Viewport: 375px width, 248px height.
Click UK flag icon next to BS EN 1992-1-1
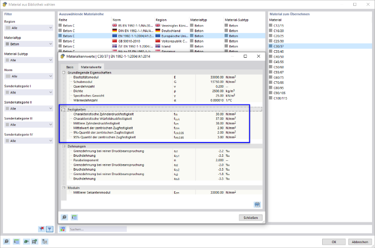[114, 25]
